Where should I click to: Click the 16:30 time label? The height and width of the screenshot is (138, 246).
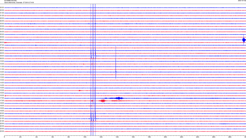click(2, 95)
